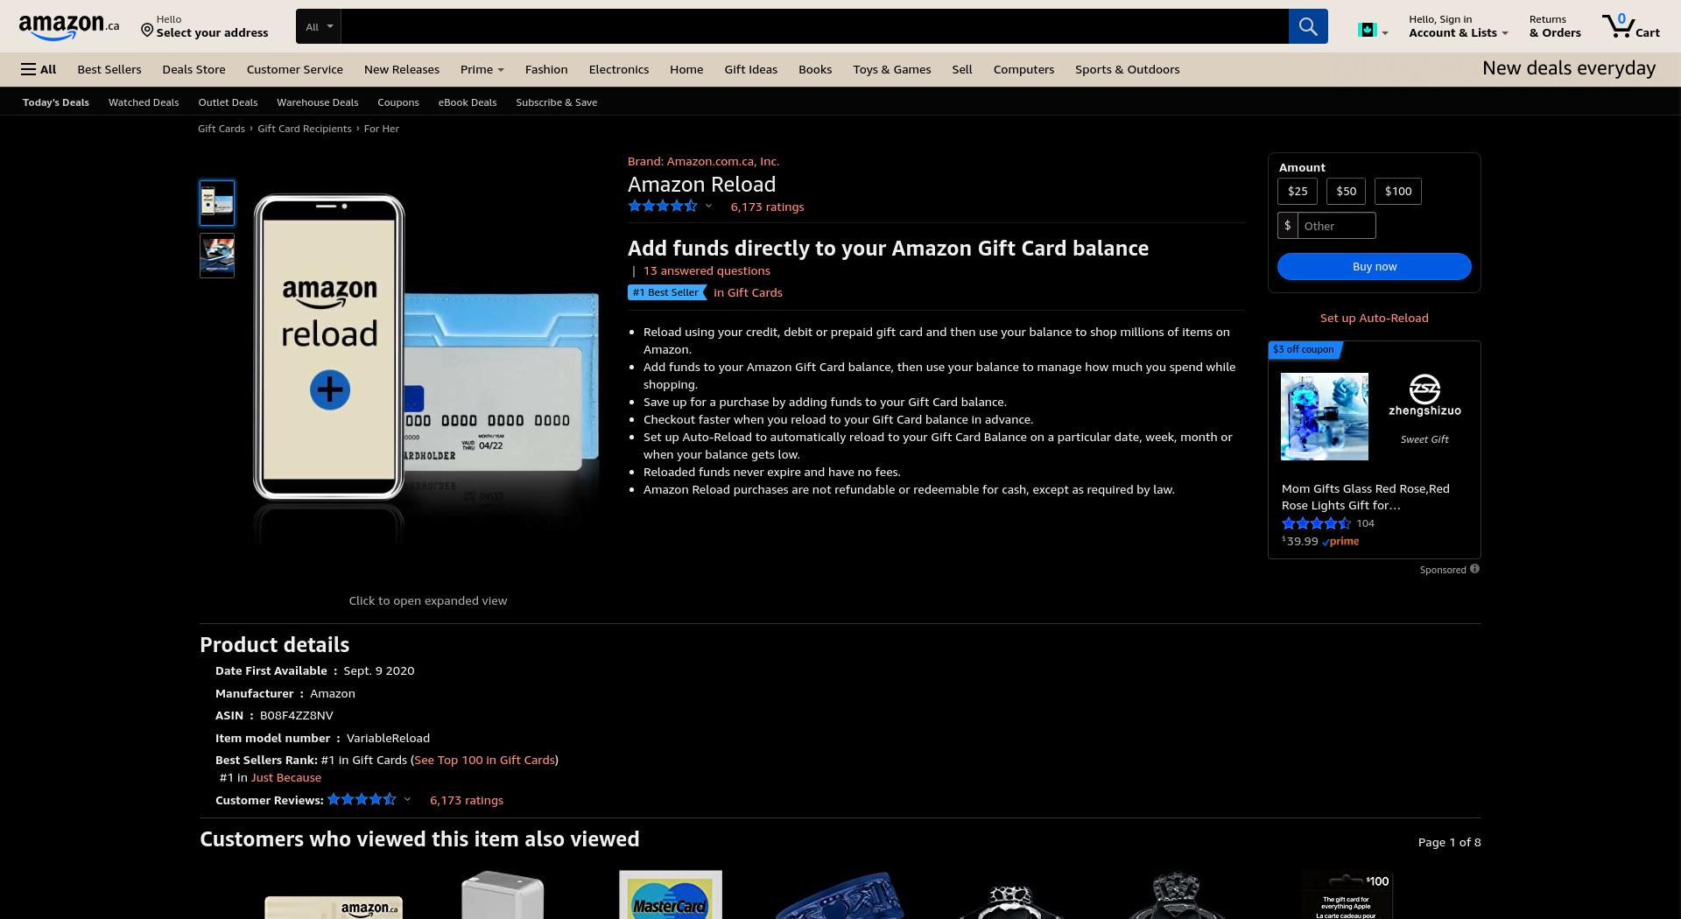Viewport: 1681px width, 919px height.
Task: Click the main search text box
Action: coord(814,26)
